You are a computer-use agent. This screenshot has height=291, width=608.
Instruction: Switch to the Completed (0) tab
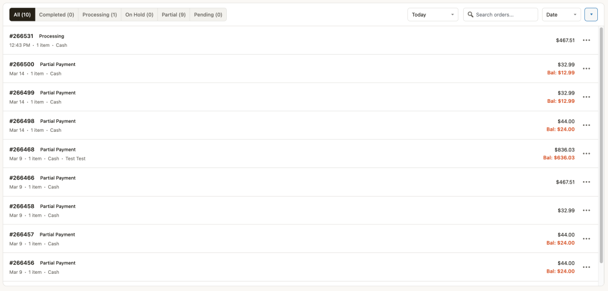pyautogui.click(x=56, y=15)
